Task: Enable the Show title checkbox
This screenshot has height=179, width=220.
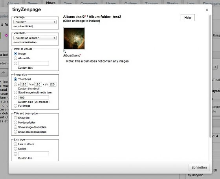Action: tap(15, 118)
